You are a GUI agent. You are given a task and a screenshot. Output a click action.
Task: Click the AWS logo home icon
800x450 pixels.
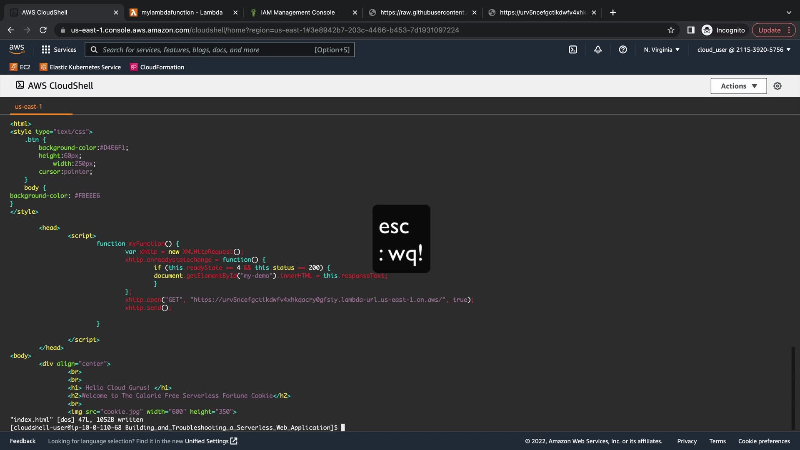point(17,49)
